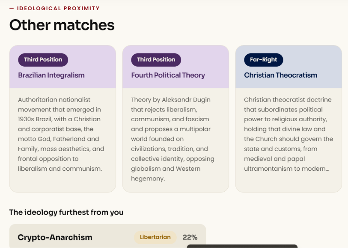Click the blue-gray header of Christian Theocratism card

(289, 67)
